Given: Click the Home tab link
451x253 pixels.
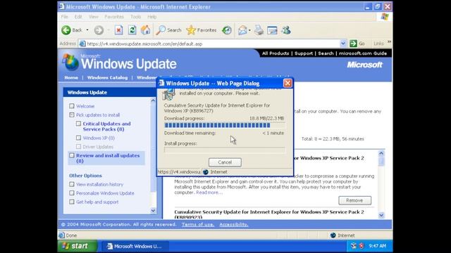Looking at the screenshot, I should (71, 77).
